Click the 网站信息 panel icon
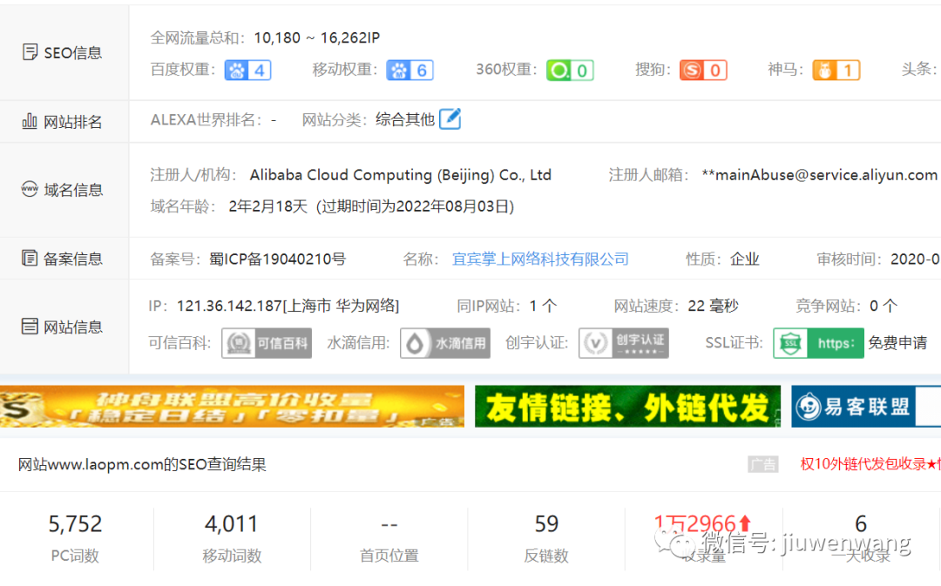 click(30, 327)
